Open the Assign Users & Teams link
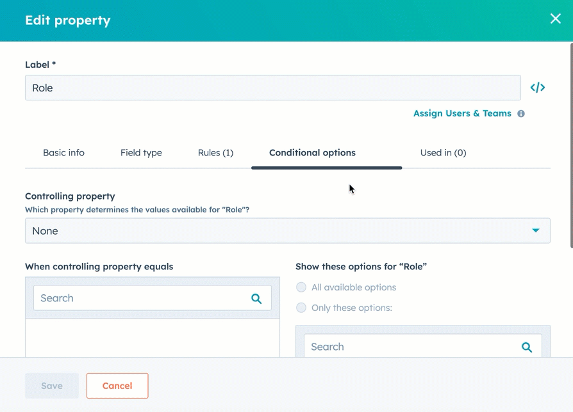This screenshot has width=573, height=412. [x=462, y=113]
